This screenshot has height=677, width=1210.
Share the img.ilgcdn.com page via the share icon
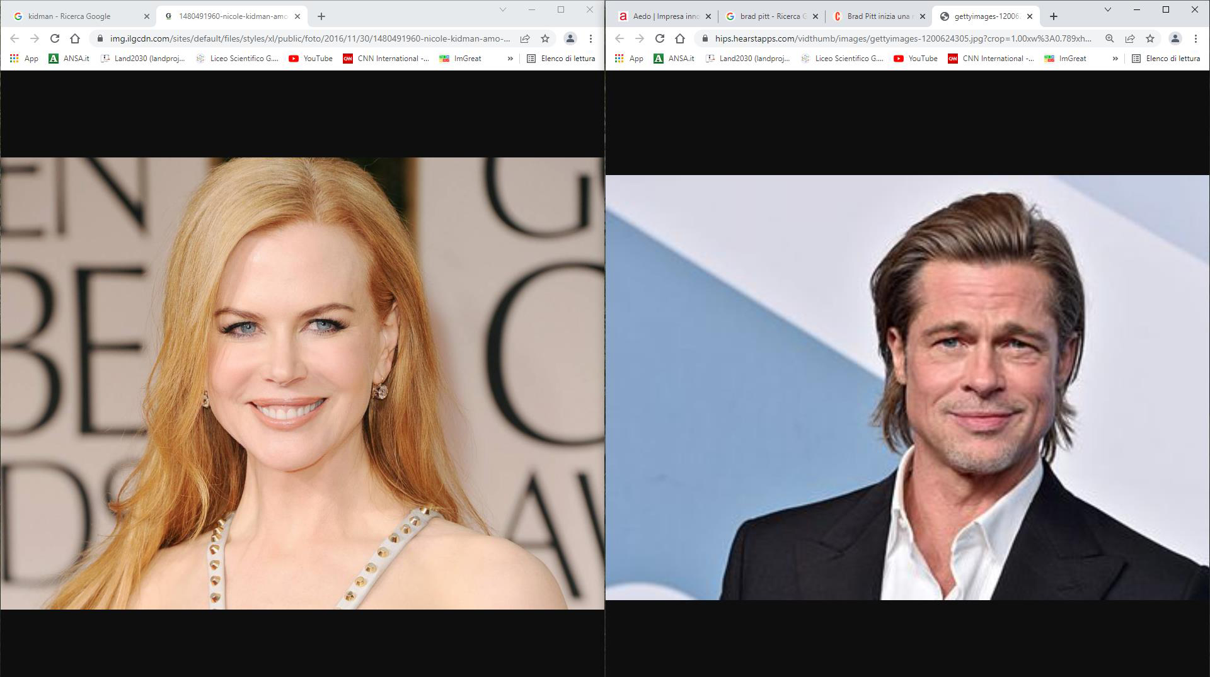click(524, 38)
